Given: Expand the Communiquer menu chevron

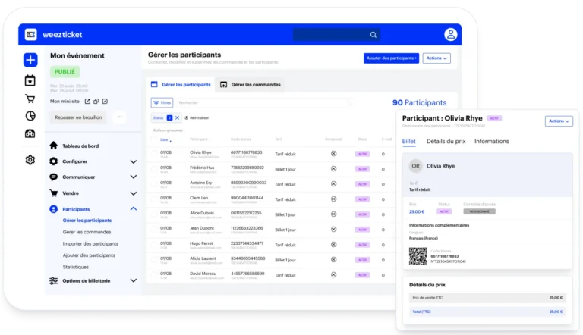Looking at the screenshot, I should click(134, 177).
